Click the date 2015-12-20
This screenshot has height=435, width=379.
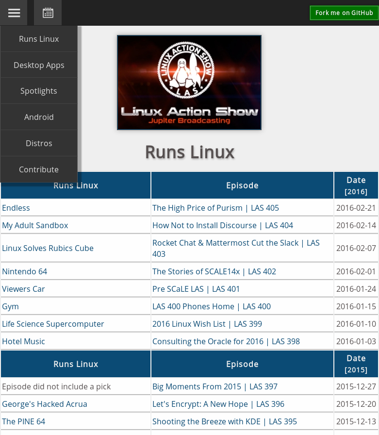click(x=356, y=404)
